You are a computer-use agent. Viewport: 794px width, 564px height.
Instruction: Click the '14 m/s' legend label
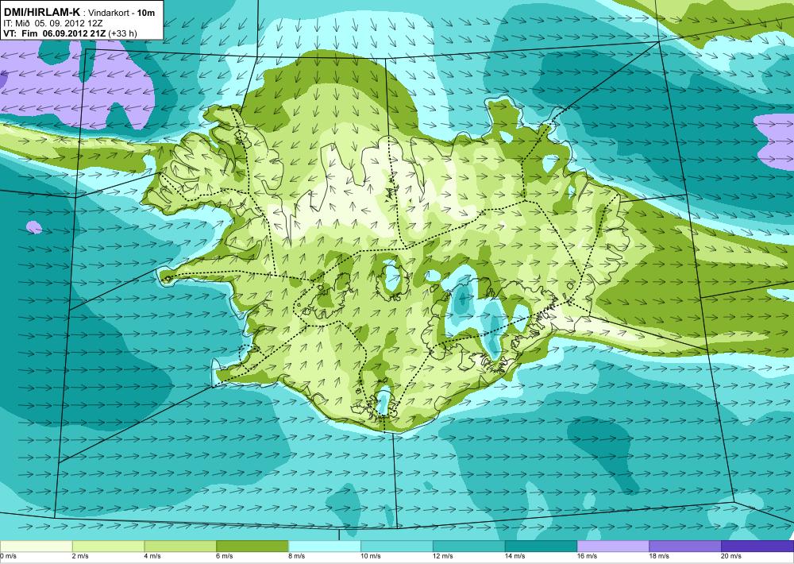click(x=515, y=556)
